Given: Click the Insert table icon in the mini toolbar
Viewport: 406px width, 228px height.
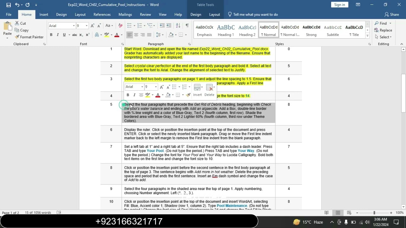Looking at the screenshot, I should [x=198, y=90].
